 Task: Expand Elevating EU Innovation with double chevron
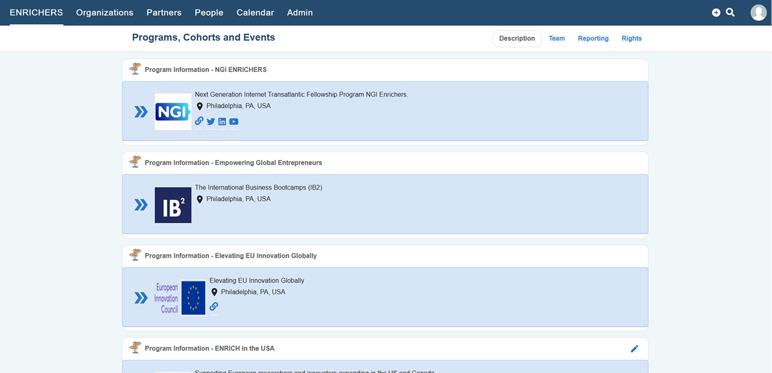(141, 298)
